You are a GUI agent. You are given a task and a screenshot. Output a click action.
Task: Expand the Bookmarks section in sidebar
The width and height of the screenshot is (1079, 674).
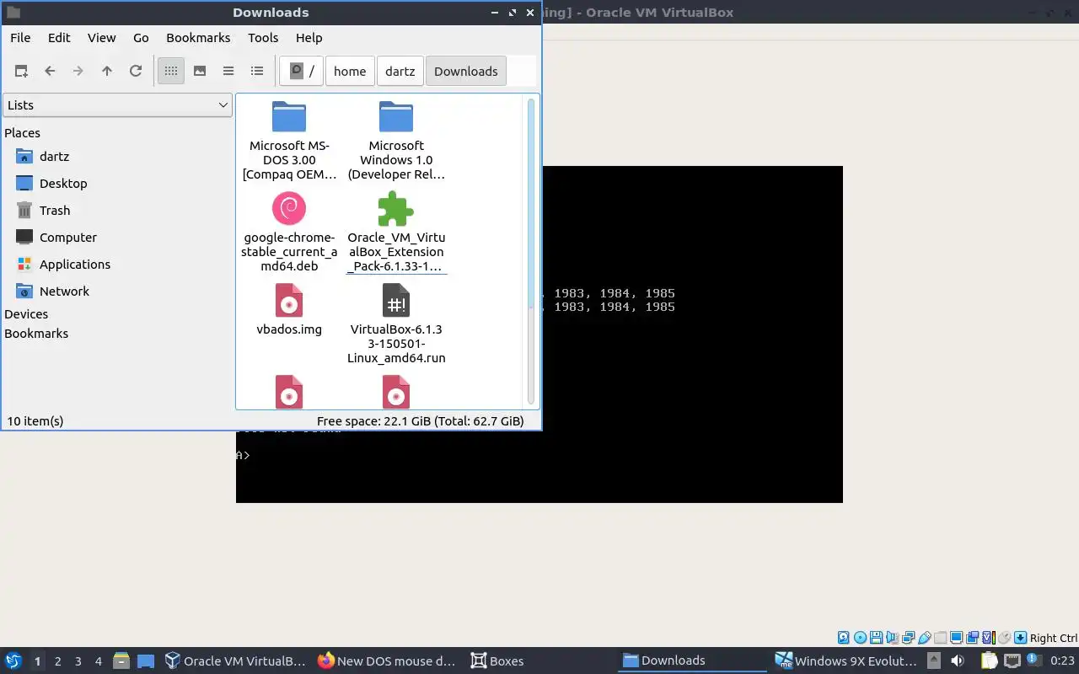pos(36,334)
